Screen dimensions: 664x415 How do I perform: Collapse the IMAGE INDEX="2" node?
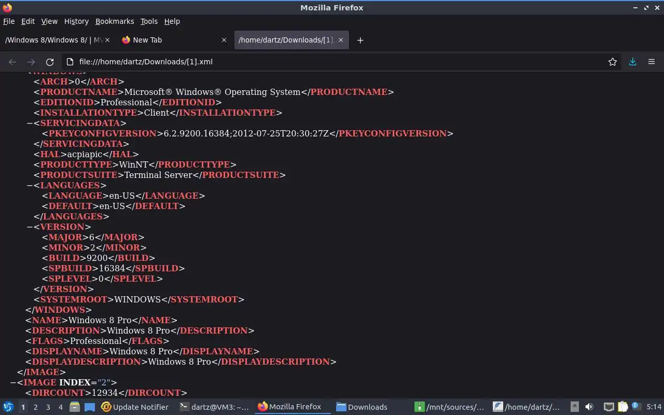point(13,382)
